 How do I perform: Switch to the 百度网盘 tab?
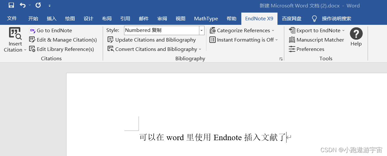point(291,18)
